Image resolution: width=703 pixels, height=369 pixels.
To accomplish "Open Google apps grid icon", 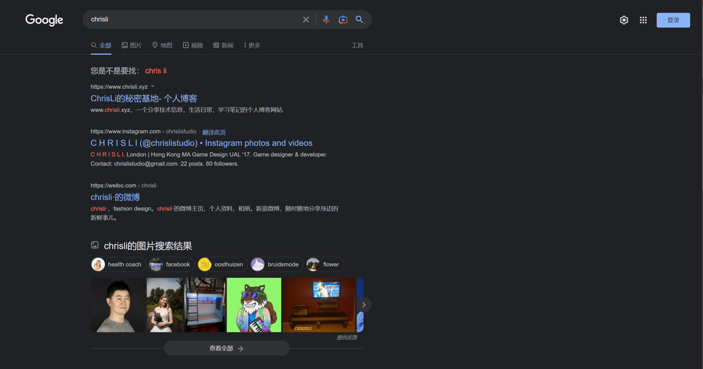I will pyautogui.click(x=643, y=20).
